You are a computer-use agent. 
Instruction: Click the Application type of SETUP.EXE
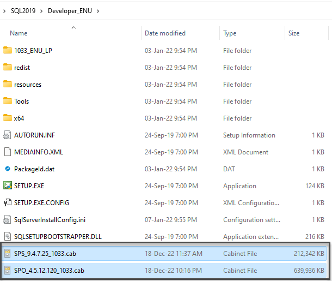(239, 186)
